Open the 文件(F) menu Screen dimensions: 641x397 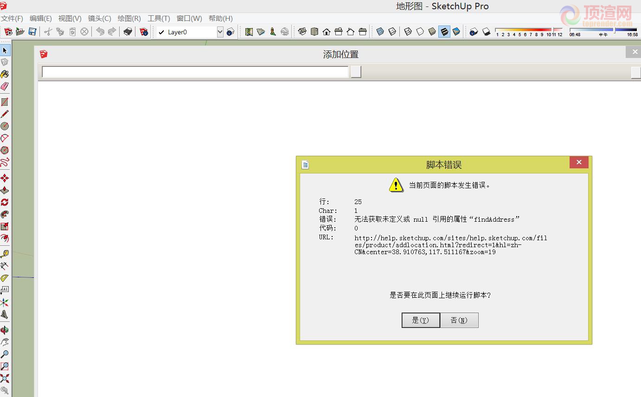click(x=12, y=18)
